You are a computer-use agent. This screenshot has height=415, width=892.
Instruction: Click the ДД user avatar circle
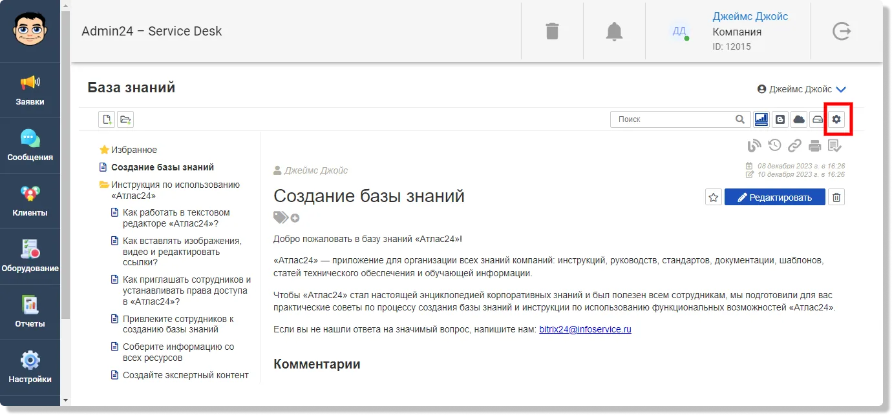point(679,31)
